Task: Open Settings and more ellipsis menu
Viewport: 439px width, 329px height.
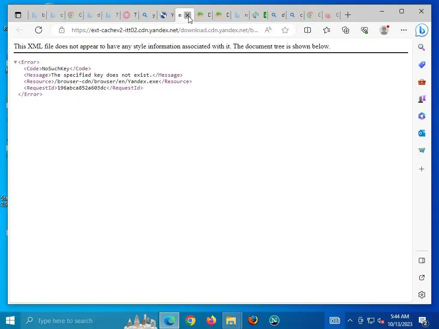Action: point(404,30)
